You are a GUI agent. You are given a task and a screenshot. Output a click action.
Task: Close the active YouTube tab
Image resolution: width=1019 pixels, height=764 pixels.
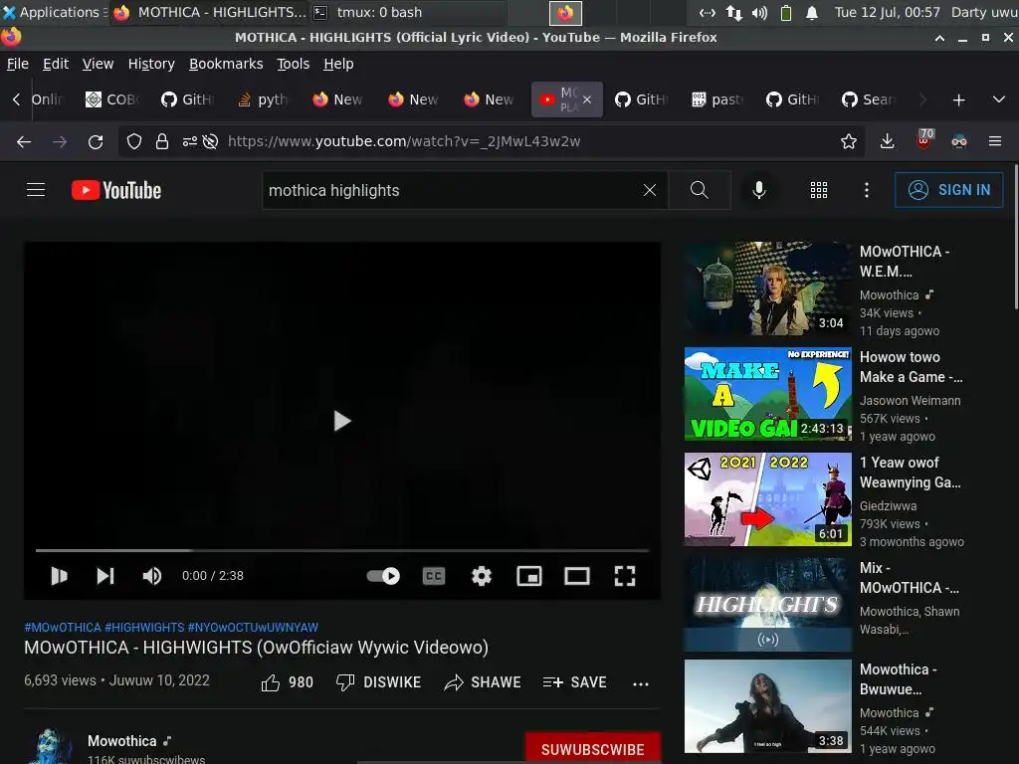click(587, 100)
